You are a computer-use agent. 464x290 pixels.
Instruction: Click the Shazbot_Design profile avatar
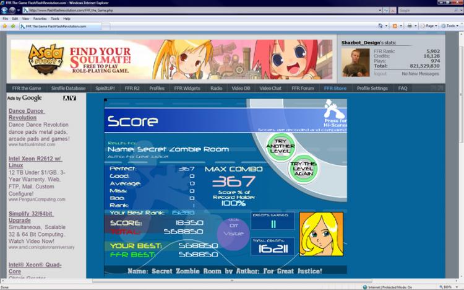coord(355,62)
